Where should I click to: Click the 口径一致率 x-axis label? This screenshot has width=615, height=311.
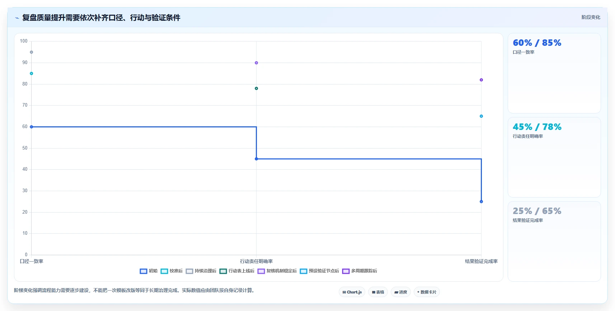(32, 261)
